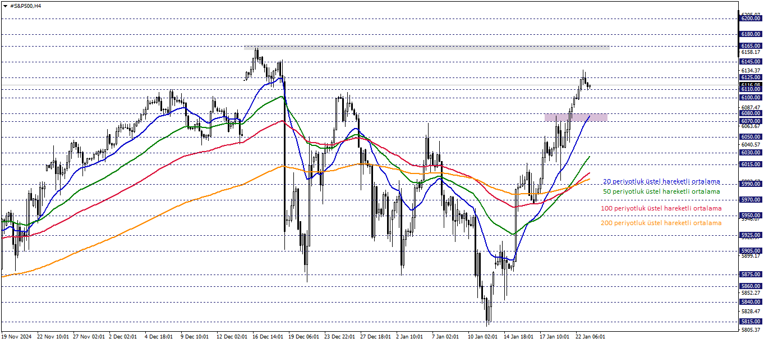Image resolution: width=764 pixels, height=343 pixels.
Task: Click the 4 Dec 18:01 time label
Action: [x=159, y=337]
